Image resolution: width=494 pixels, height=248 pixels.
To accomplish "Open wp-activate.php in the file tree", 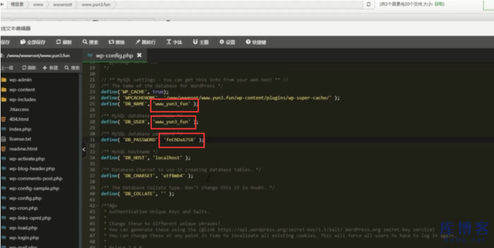I will click(27, 159).
